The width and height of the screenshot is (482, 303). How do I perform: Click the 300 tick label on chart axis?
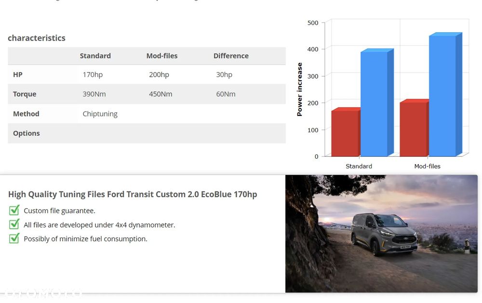coord(313,76)
